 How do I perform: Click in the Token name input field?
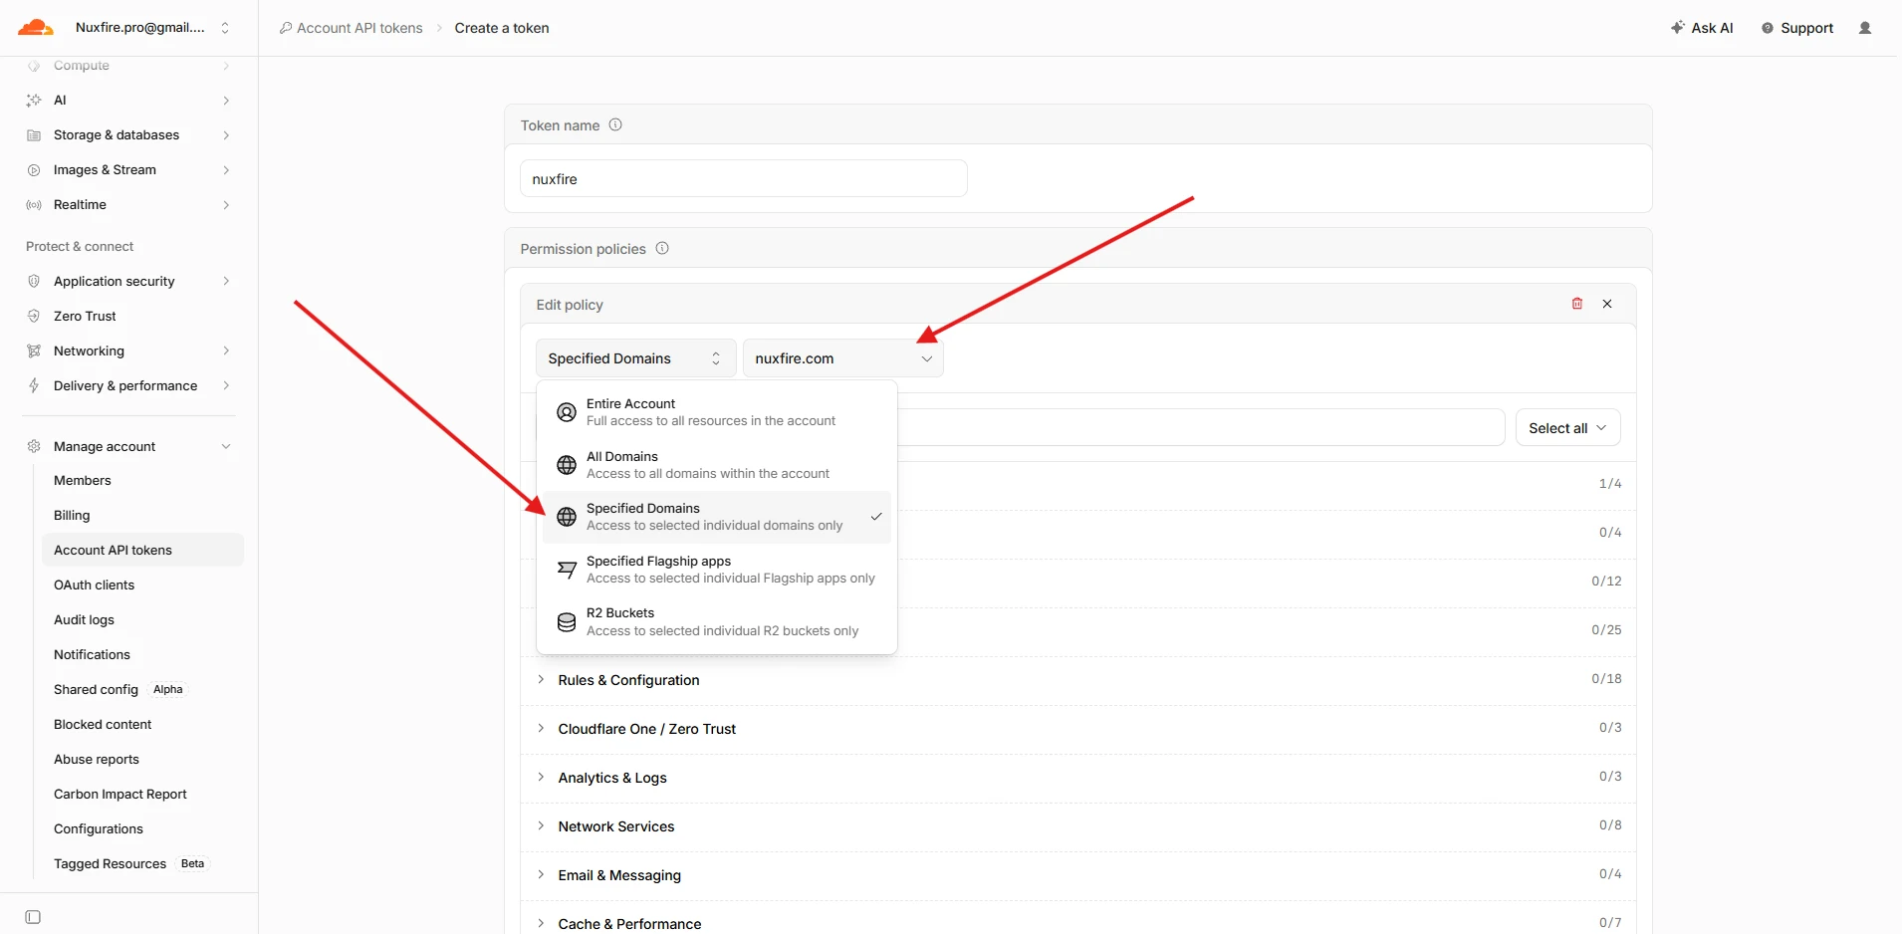coord(744,179)
